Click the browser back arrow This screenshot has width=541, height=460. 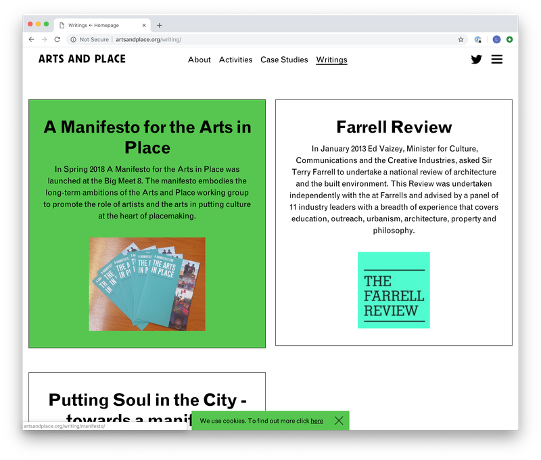click(x=31, y=40)
